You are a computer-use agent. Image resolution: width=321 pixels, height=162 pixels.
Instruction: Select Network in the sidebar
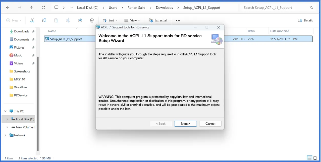[x=20, y=135]
